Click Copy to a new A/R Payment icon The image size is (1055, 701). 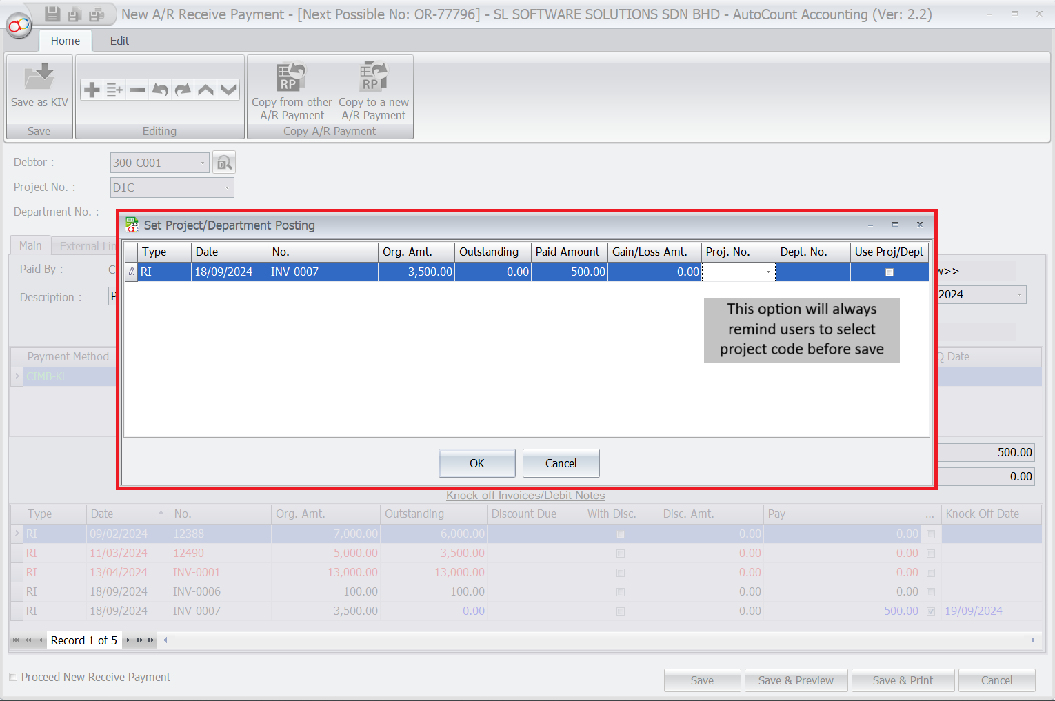point(373,77)
